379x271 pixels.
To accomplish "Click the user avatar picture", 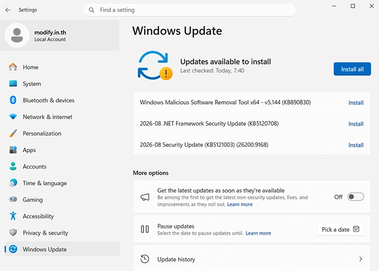I will pyautogui.click(x=17, y=35).
